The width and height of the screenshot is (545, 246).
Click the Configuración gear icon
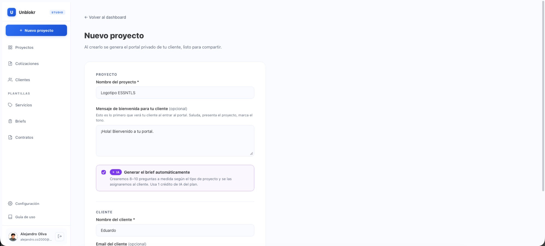pos(10,204)
